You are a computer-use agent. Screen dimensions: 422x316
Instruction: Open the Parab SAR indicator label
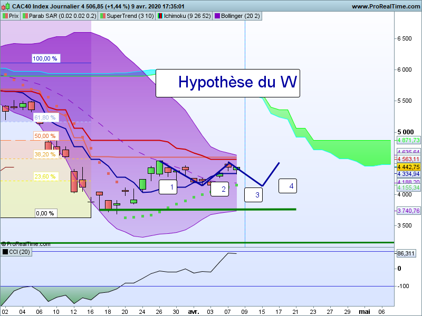pos(59,16)
